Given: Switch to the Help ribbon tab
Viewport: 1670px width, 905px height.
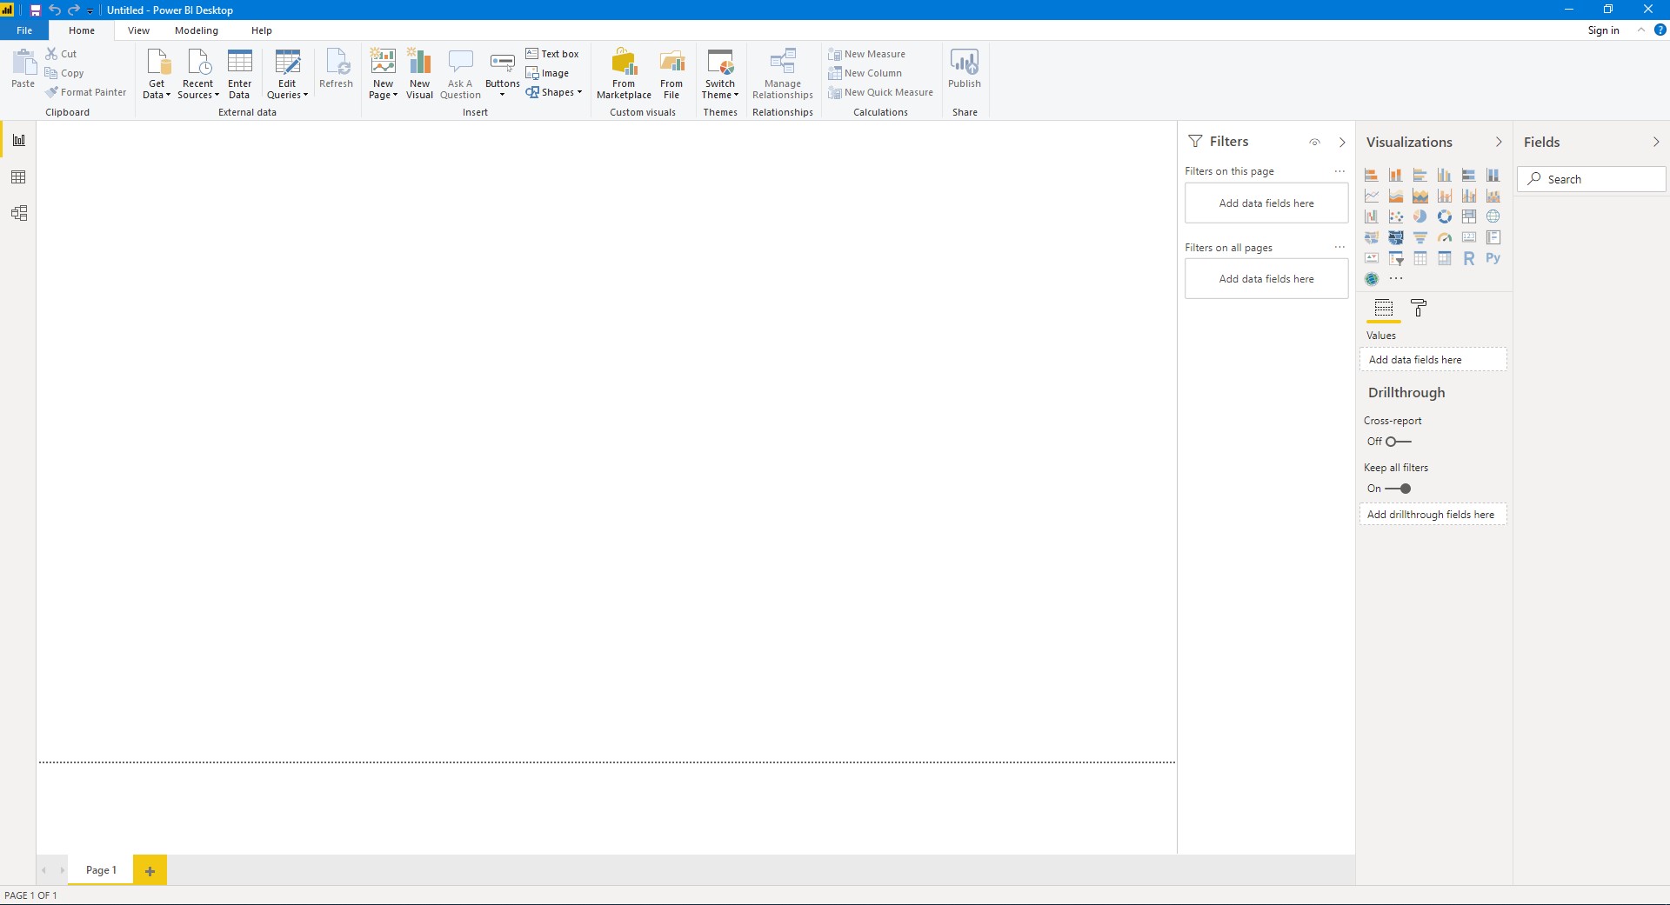Looking at the screenshot, I should (262, 30).
